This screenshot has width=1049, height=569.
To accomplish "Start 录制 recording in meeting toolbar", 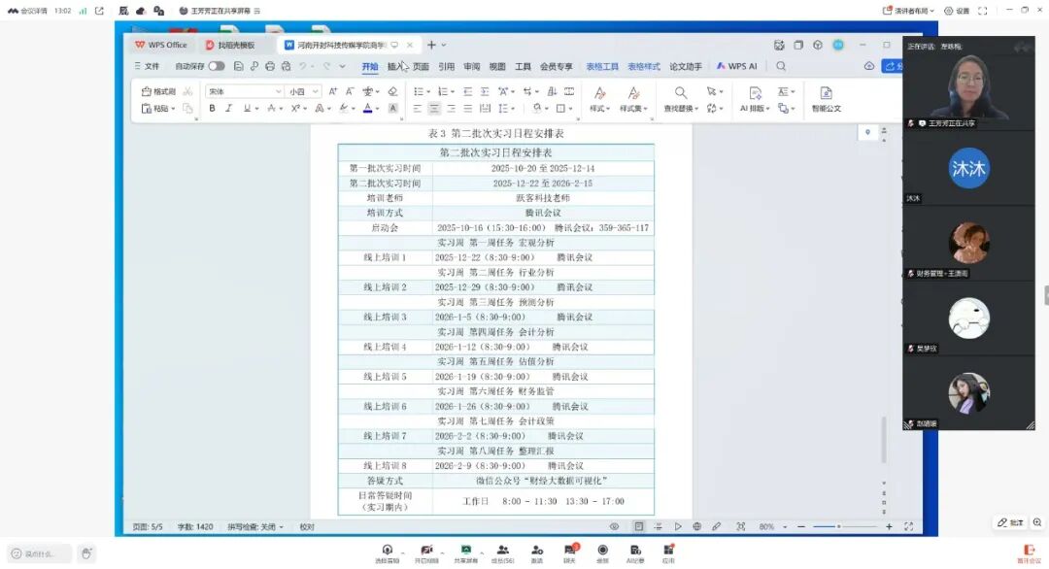I will pos(602,553).
